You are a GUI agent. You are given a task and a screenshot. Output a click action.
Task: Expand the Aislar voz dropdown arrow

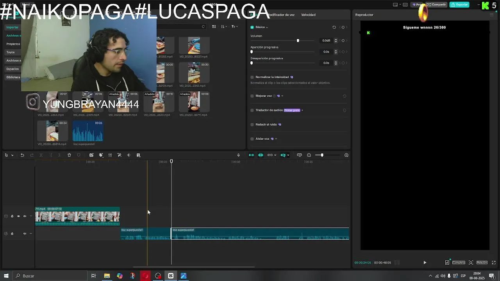click(276, 139)
